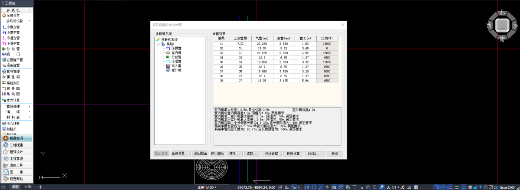Click the 校核计算 button

pyautogui.click(x=293, y=154)
